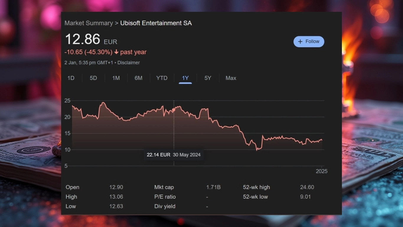This screenshot has height=227, width=403.
Task: Click the 2025 label on chart axis
Action: [322, 171]
